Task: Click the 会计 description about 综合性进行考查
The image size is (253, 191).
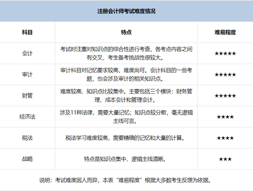Action: point(126,53)
